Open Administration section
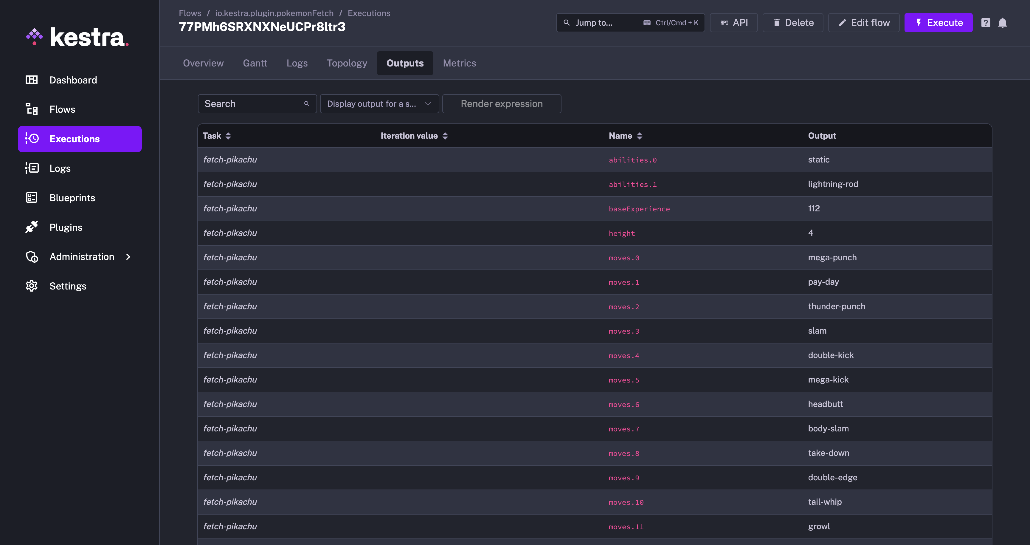1030x545 pixels. 82,256
